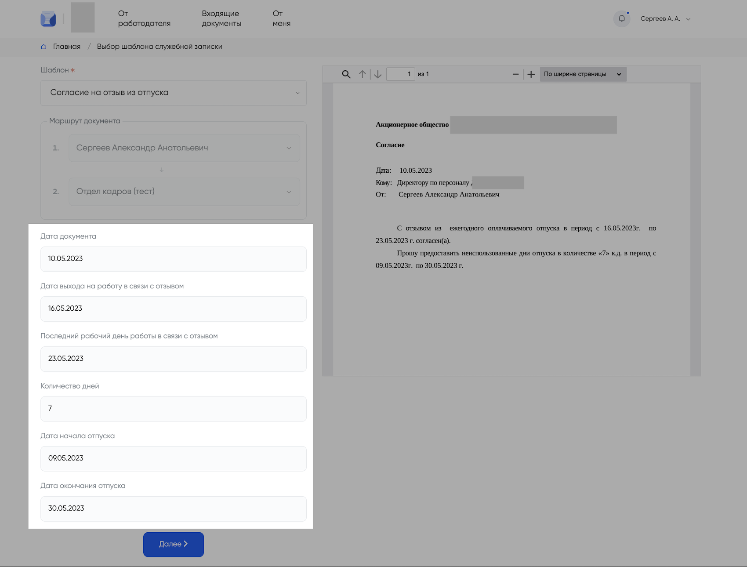Expand the Отдел кадров (тест) dropdown

[x=184, y=192]
